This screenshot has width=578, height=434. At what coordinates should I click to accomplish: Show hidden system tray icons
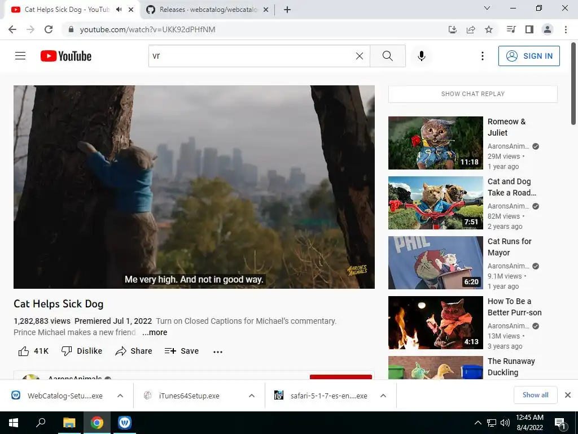[x=478, y=423]
